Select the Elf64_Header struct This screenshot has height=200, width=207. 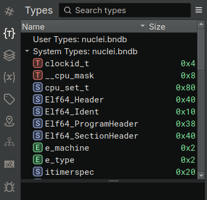tap(109, 100)
